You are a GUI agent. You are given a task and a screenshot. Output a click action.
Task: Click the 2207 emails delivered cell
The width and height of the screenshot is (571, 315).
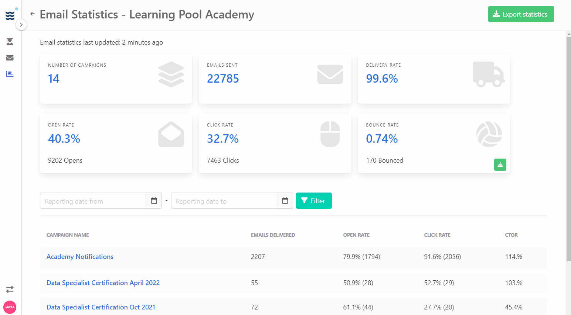258,257
